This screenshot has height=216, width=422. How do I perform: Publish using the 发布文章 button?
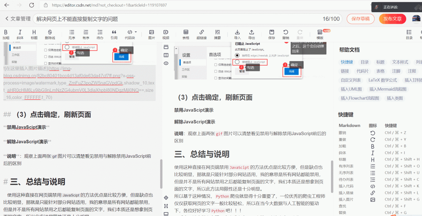(x=392, y=19)
